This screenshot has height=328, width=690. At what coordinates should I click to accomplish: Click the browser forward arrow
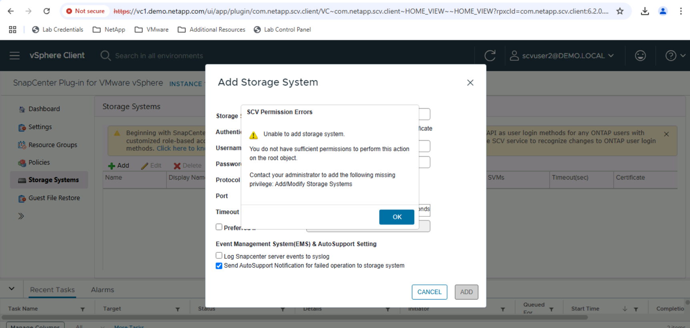click(28, 11)
